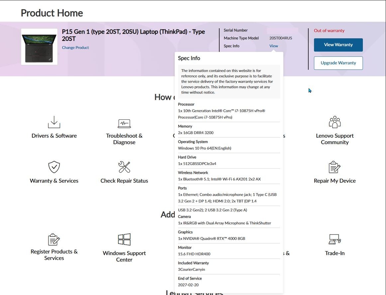The width and height of the screenshot is (386, 295).
Task: Click the Repair My Device clipboard icon
Action: tap(335, 167)
